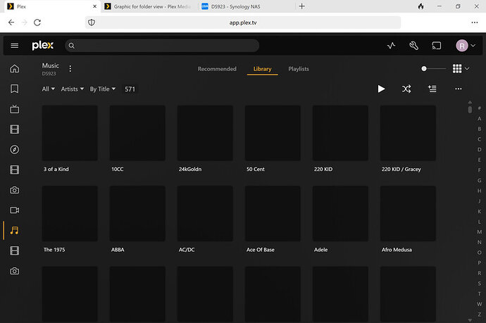Jump to letter D in alphabet index
Viewport: 486px width, 323px height.
point(479,150)
